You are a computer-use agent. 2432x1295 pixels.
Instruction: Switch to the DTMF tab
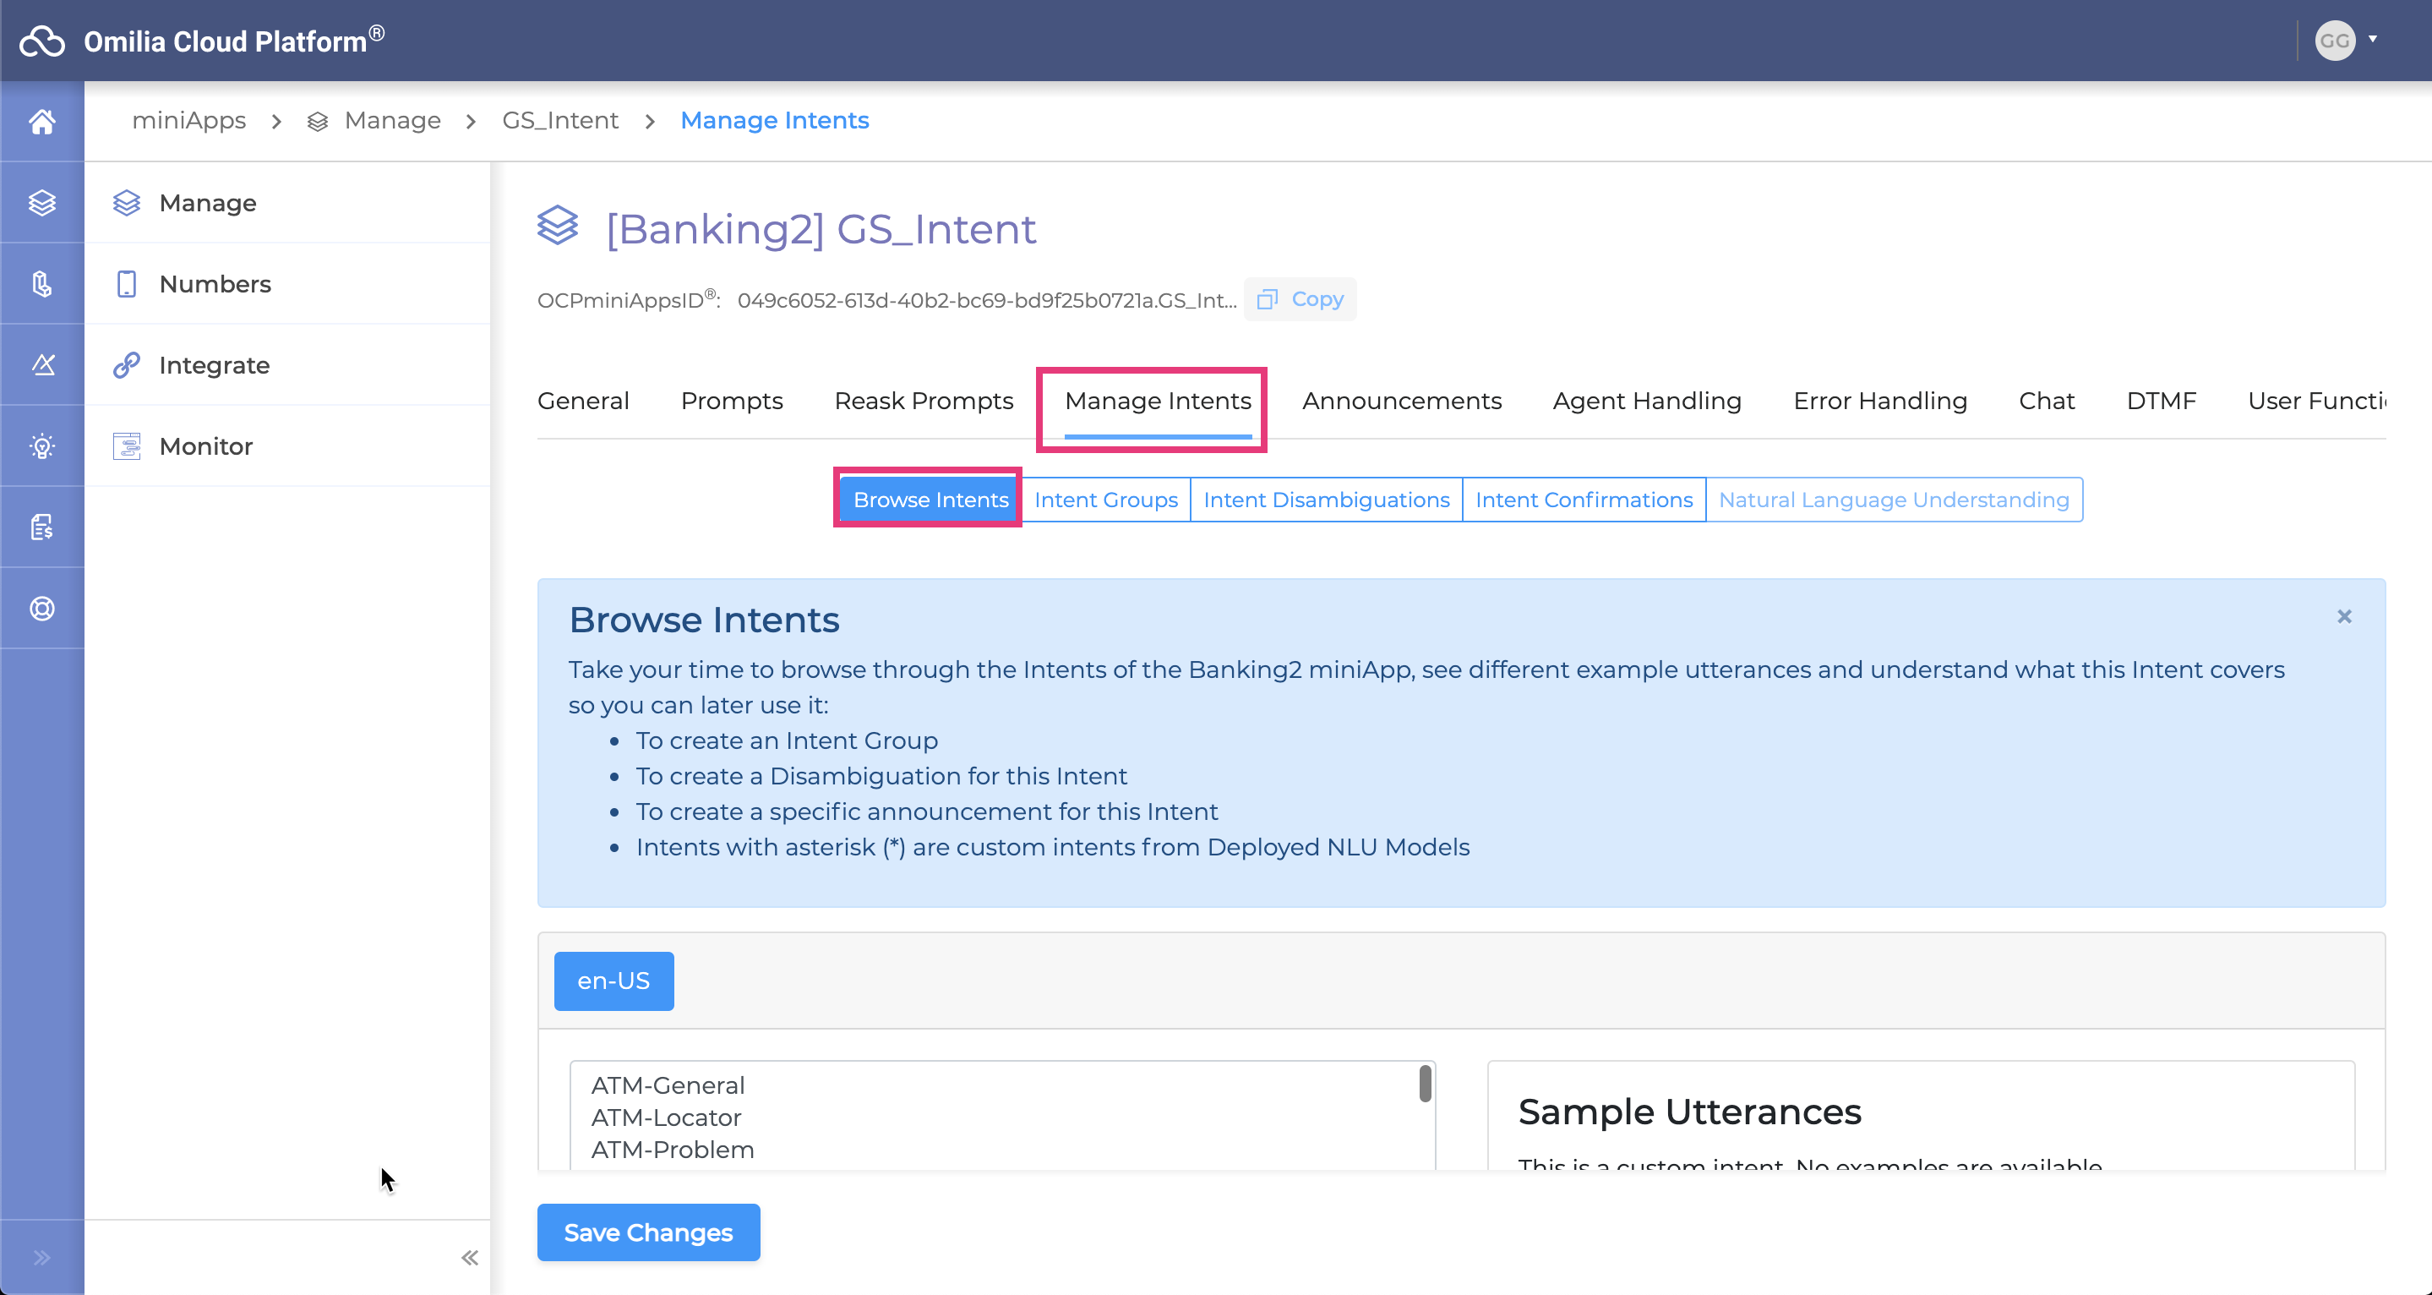pyautogui.click(x=2161, y=401)
